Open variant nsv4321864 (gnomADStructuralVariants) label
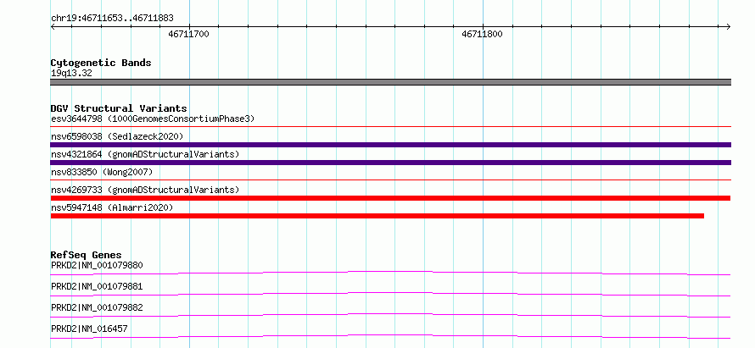The image size is (755, 348). 145,154
